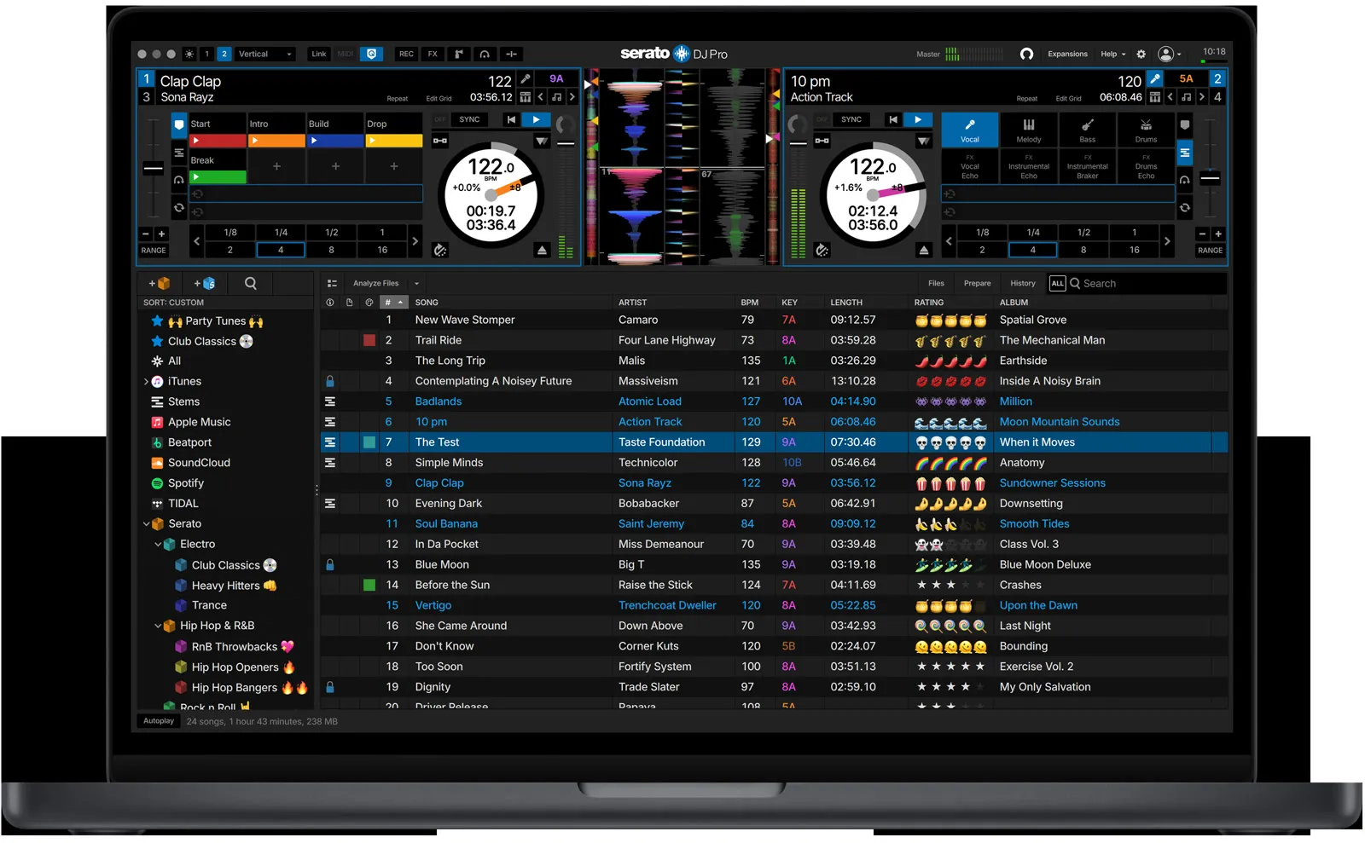Select the Melody stem pad
The height and width of the screenshot is (843, 1365).
pyautogui.click(x=1029, y=130)
